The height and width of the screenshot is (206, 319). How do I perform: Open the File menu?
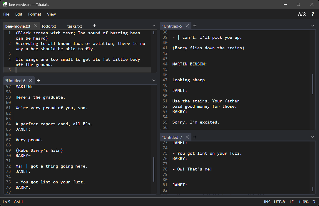(6, 14)
